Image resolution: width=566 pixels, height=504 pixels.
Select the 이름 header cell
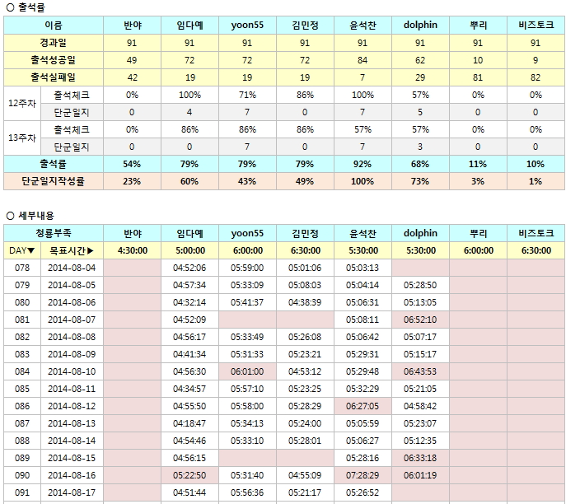pos(54,25)
